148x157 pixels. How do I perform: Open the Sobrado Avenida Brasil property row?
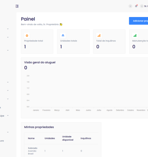click(x=61, y=151)
